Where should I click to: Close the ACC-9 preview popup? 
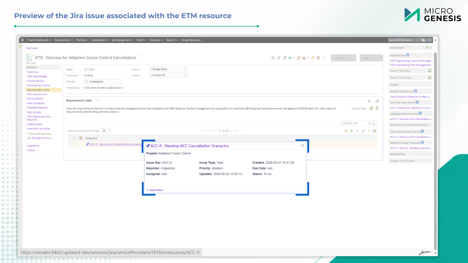[x=303, y=145]
